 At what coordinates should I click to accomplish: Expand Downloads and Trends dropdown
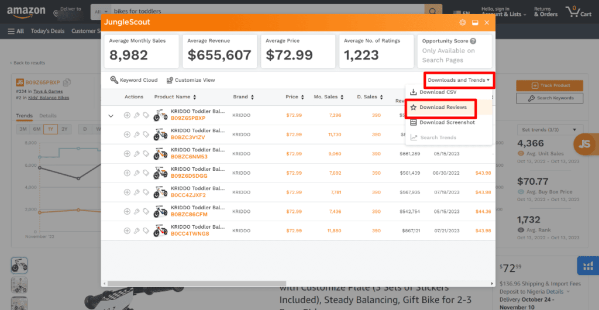pyautogui.click(x=459, y=80)
